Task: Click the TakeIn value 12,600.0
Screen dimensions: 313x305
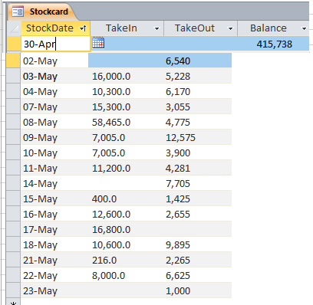Action: [111, 215]
